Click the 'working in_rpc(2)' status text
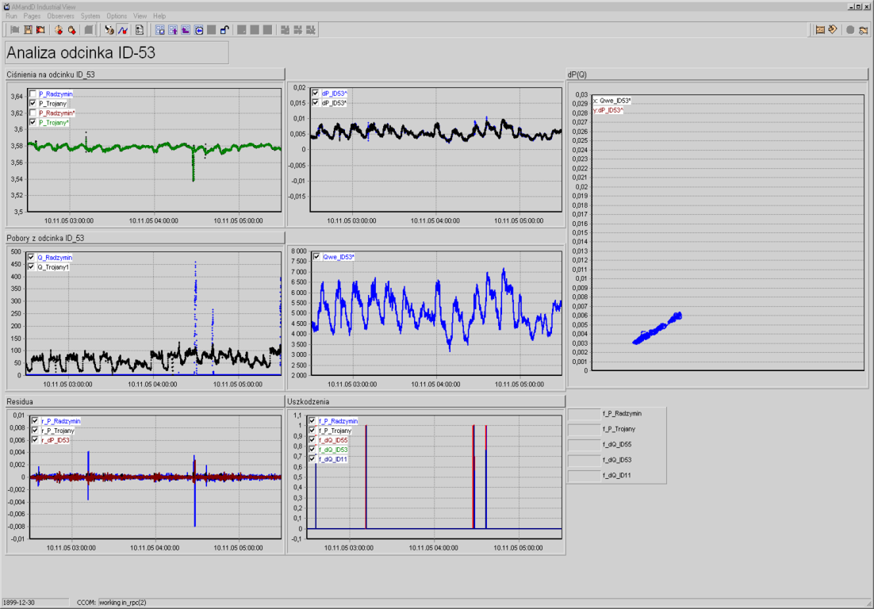 click(123, 603)
